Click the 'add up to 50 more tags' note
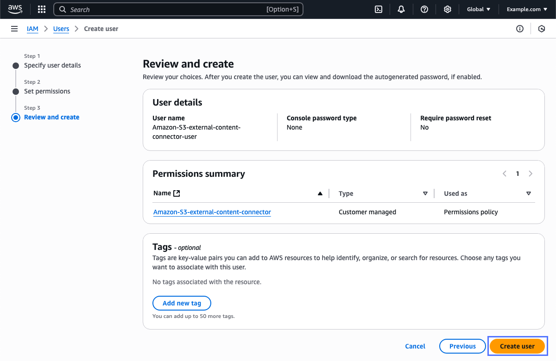Screen dimensions: 556x361 pyautogui.click(x=194, y=316)
